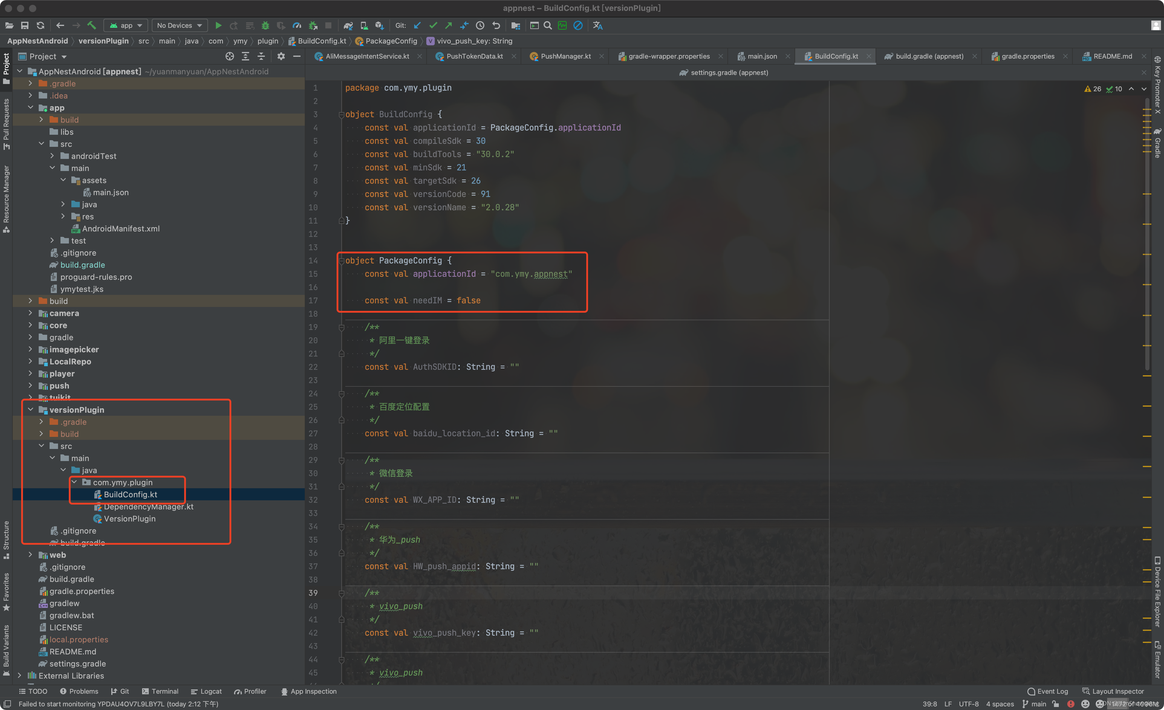Click Git update project arrow
The width and height of the screenshot is (1164, 710).
point(417,25)
